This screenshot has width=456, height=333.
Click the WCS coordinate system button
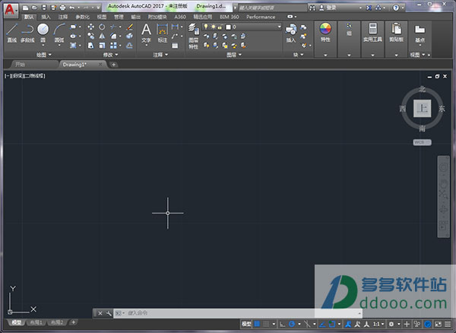(x=422, y=142)
